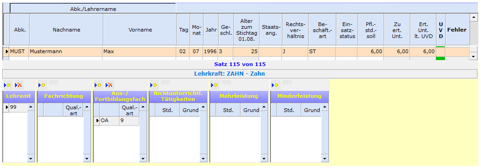Screen dimensions: 481x168
Task: Add new Mehrleistung record
Action: (x=215, y=85)
